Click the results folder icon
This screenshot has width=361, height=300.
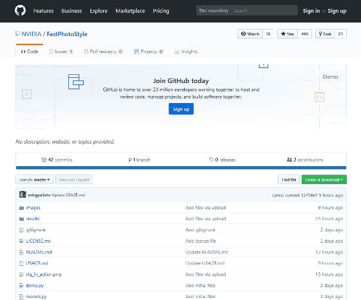tap(21, 219)
